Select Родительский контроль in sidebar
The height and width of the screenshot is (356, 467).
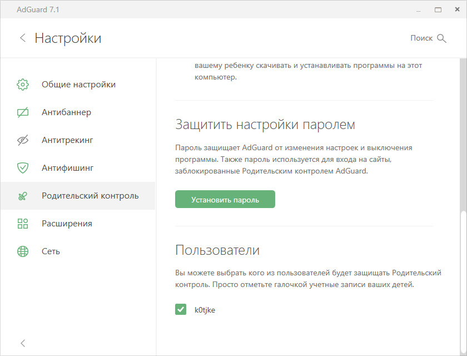pos(77,196)
